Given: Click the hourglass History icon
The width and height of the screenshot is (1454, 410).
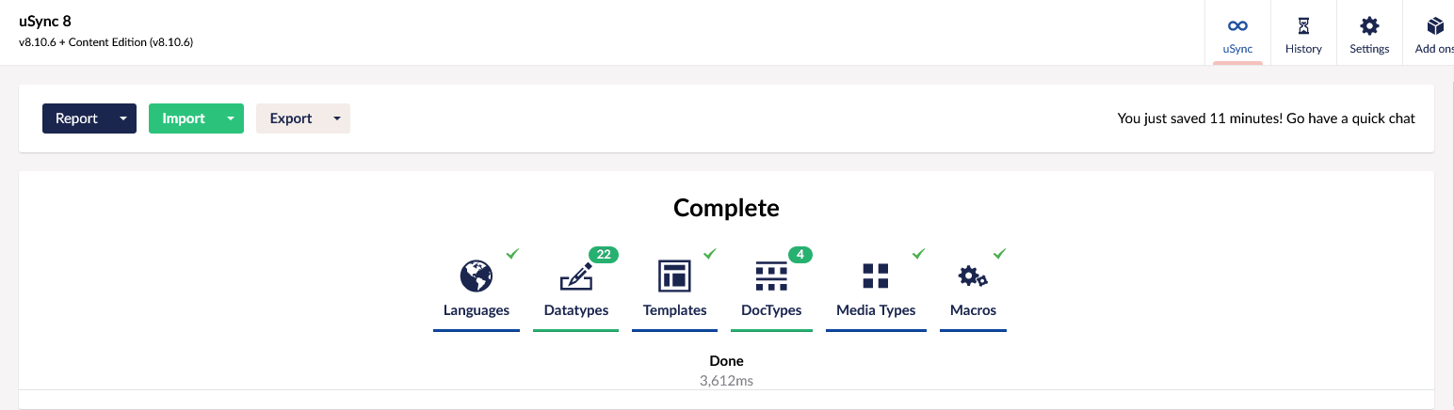Looking at the screenshot, I should [x=1303, y=25].
